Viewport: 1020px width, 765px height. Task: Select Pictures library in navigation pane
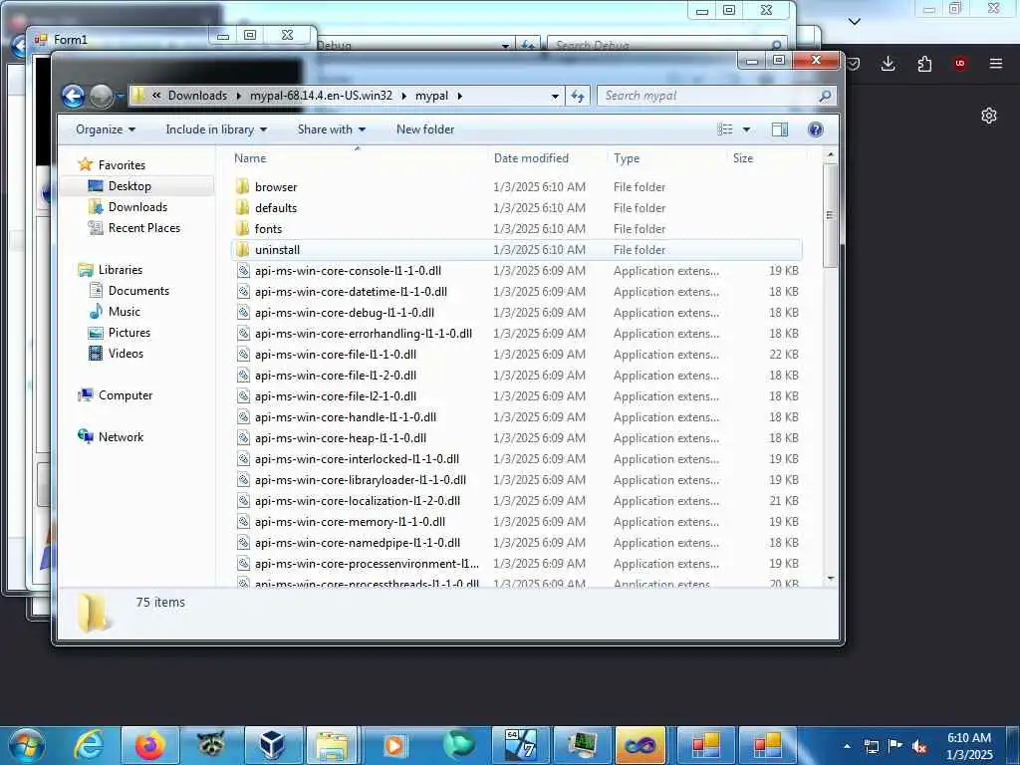pos(129,333)
